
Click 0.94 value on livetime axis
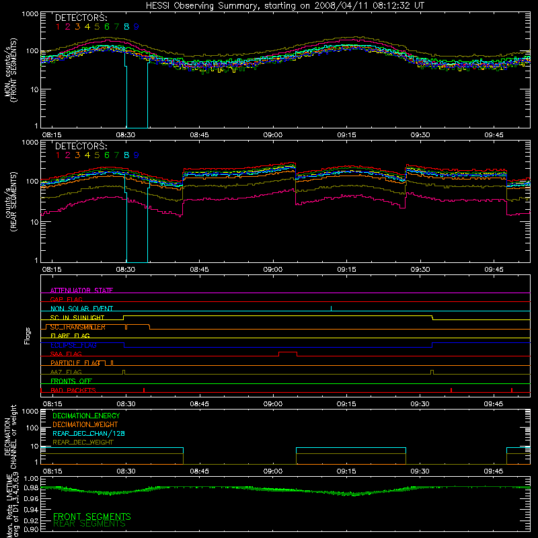[31, 509]
